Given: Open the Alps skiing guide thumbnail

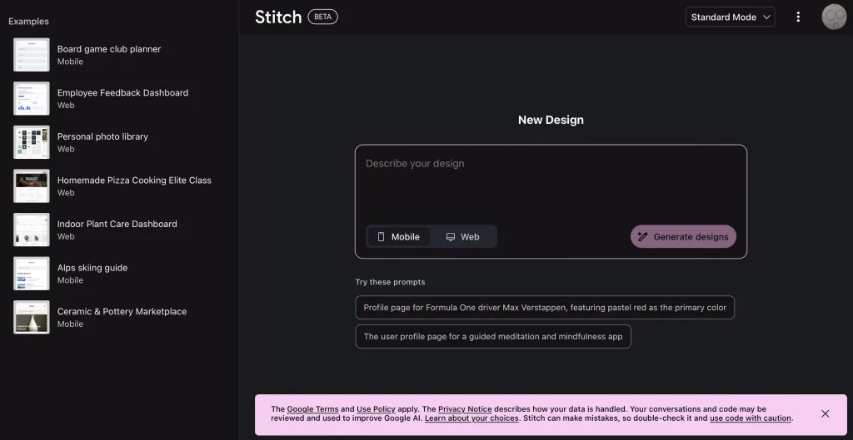Looking at the screenshot, I should coord(32,274).
